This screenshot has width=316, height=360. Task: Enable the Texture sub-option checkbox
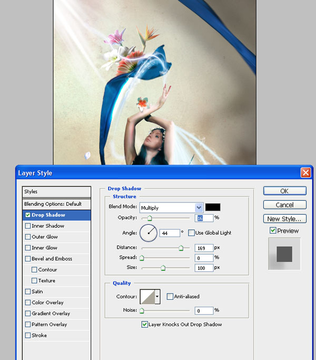(x=34, y=280)
